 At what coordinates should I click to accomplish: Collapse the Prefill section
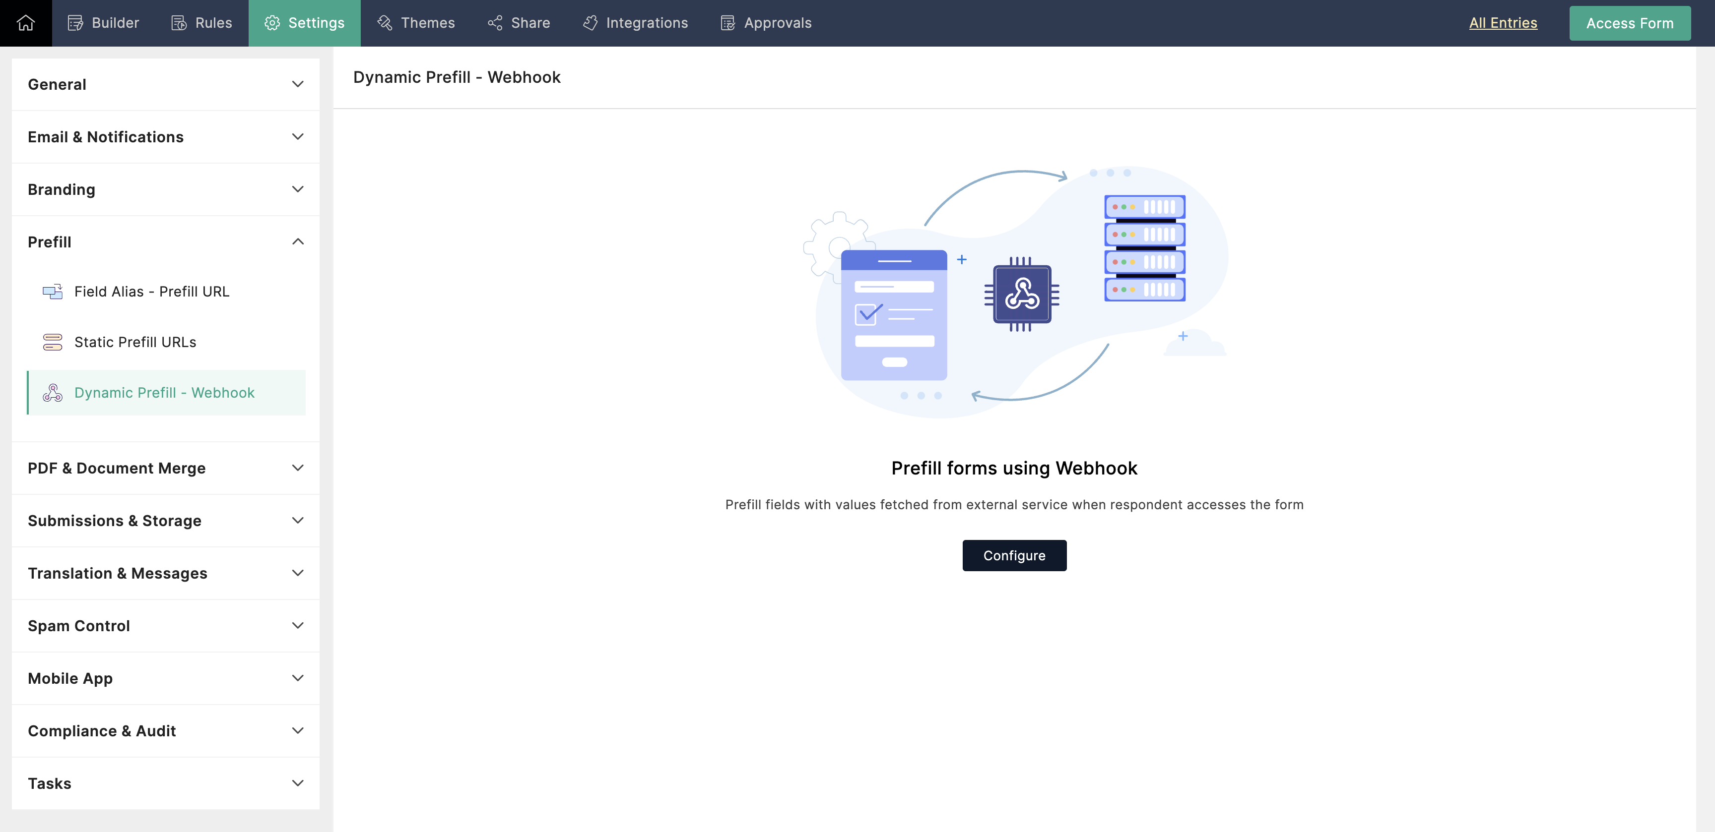pos(298,241)
